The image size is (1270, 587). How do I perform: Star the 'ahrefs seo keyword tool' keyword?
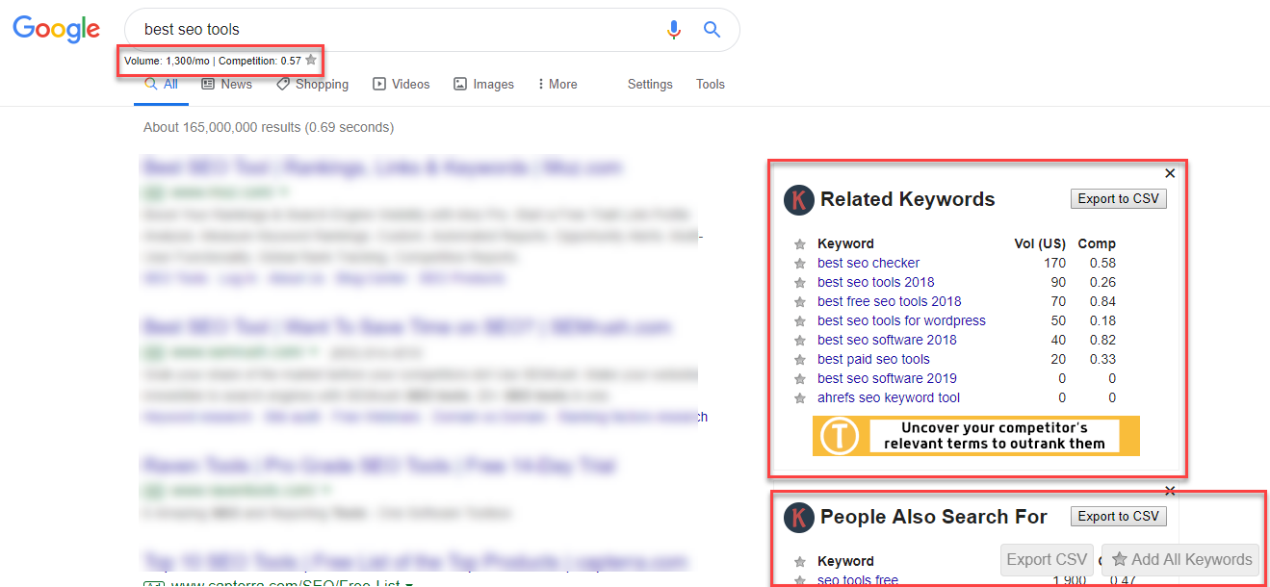pyautogui.click(x=799, y=398)
